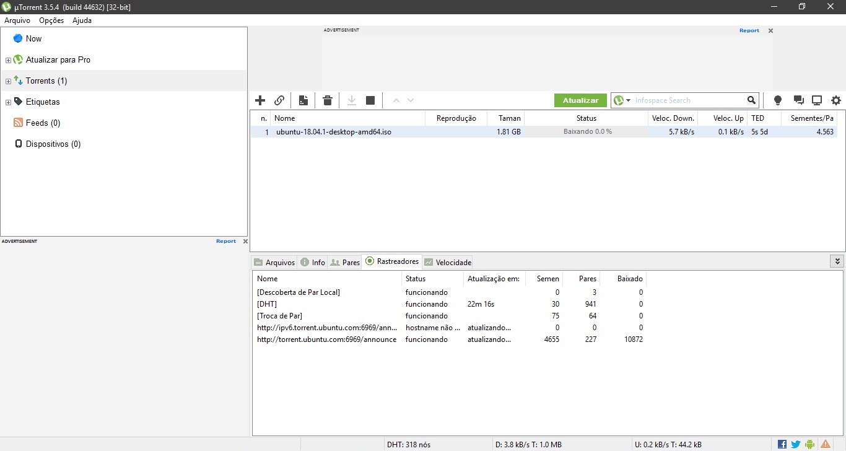Sort by the TED column header
The height and width of the screenshot is (451, 846).
click(x=764, y=118)
